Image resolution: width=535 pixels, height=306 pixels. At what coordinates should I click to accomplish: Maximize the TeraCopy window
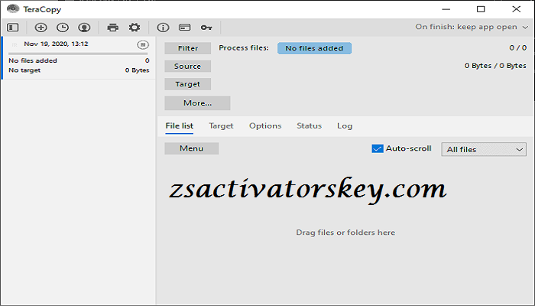click(x=481, y=9)
